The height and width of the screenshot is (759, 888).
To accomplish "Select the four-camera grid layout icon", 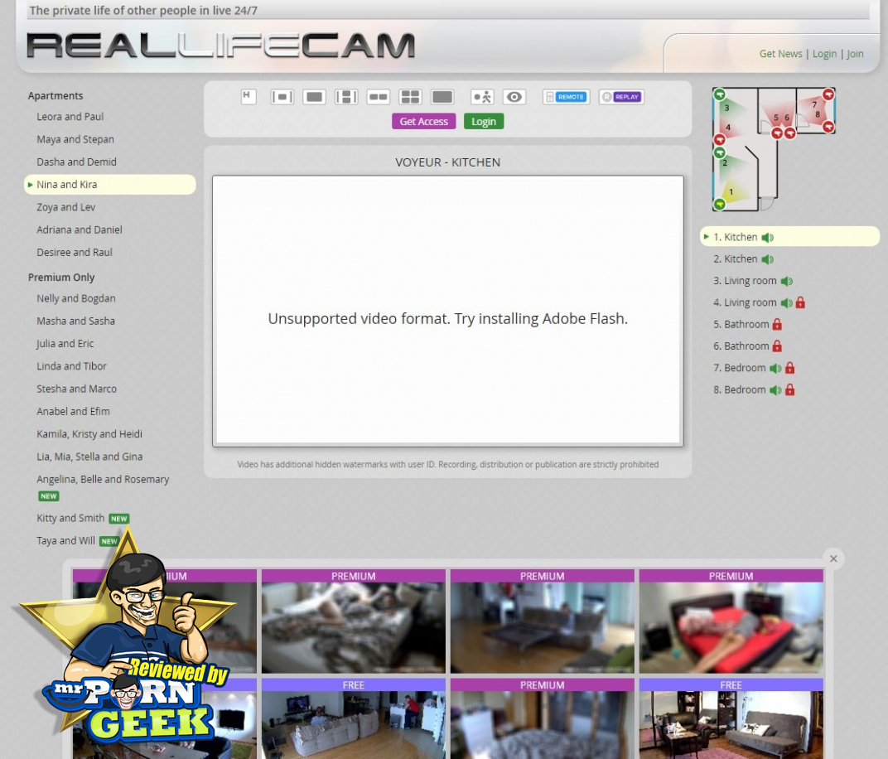I will point(410,97).
